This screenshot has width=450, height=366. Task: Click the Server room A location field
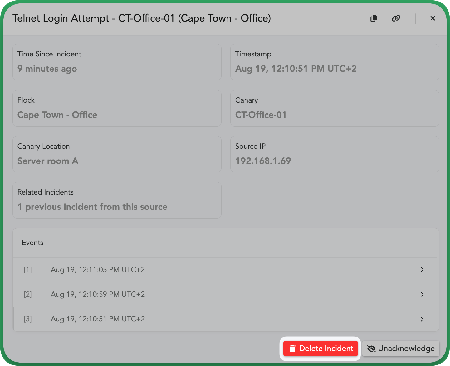tap(48, 161)
